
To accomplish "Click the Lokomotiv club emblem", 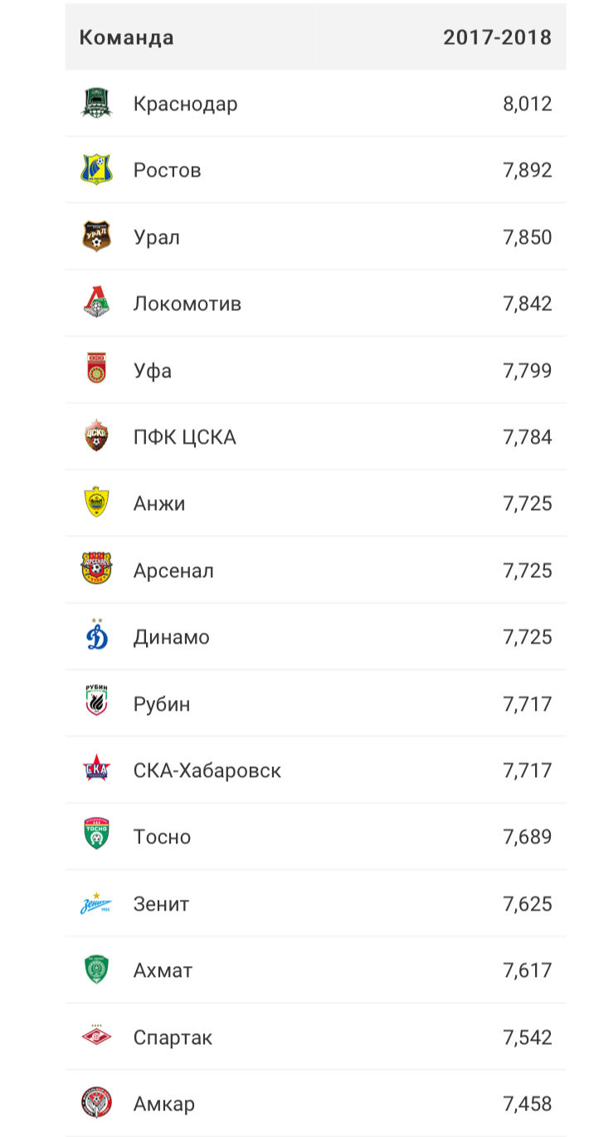I will point(96,303).
